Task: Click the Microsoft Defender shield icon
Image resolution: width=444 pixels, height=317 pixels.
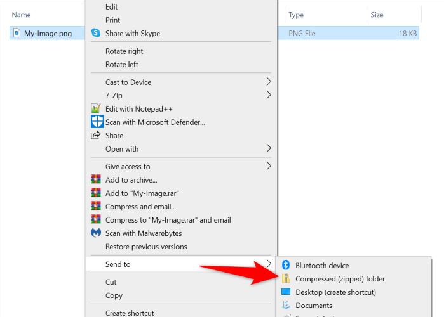Action: (97, 122)
